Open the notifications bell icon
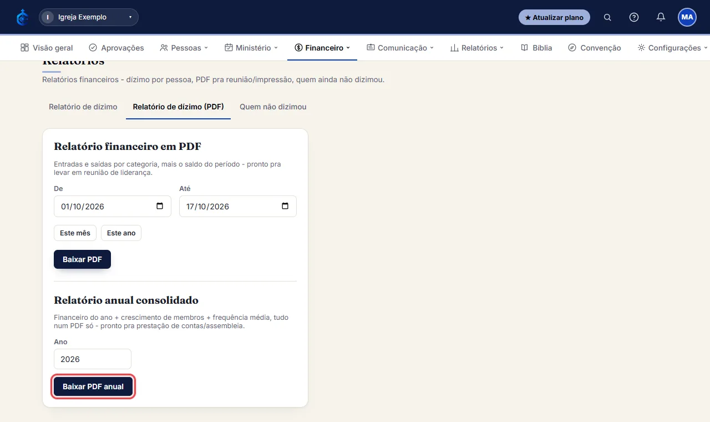 click(661, 17)
